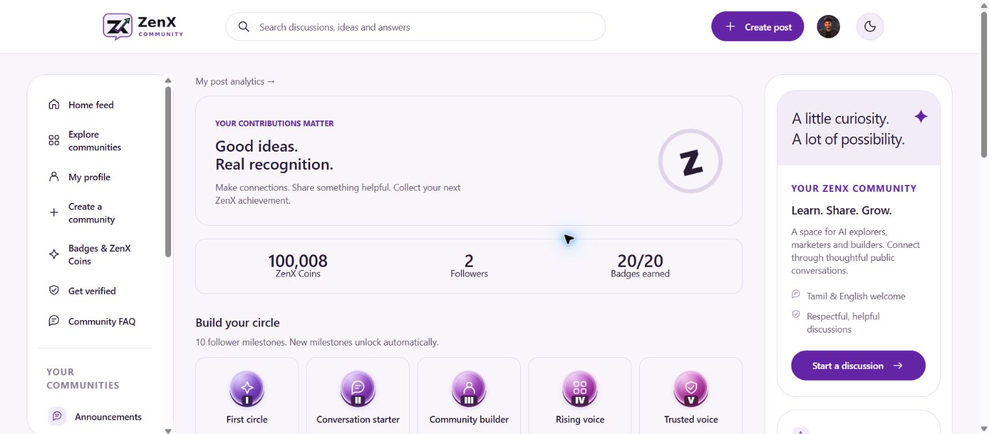989x434 pixels.
Task: Click YOUR ZENX COMMUNITY heading
Action: [x=854, y=189]
